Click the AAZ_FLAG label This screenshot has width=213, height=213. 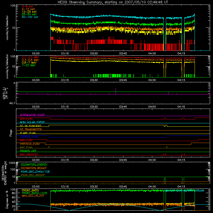pos(26,147)
